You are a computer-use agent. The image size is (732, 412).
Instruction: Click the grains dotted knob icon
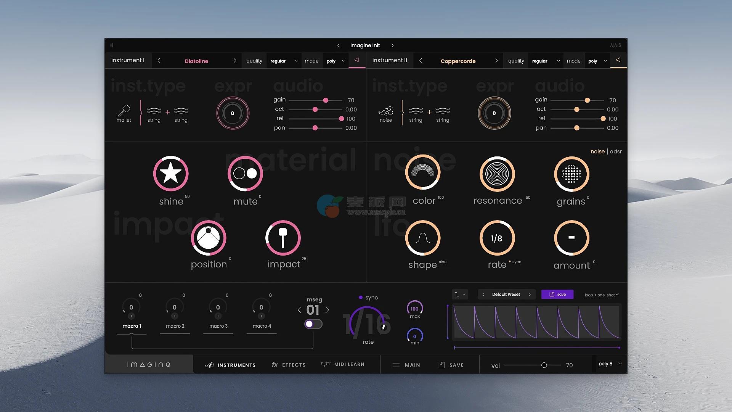(x=571, y=174)
